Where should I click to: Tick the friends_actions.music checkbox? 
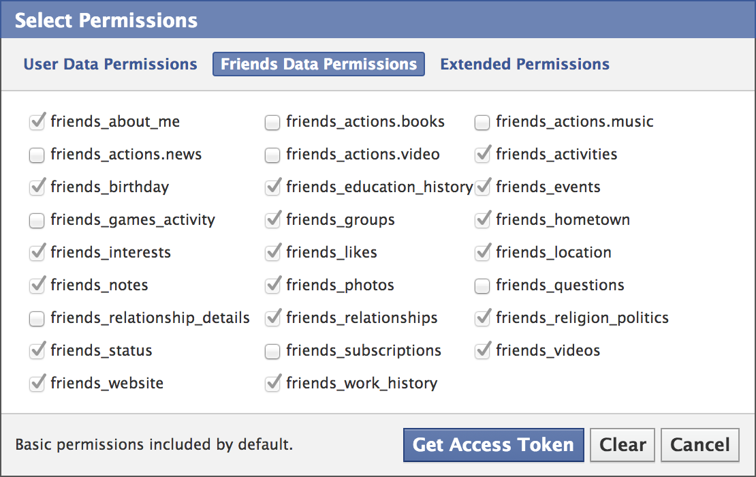coord(482,123)
